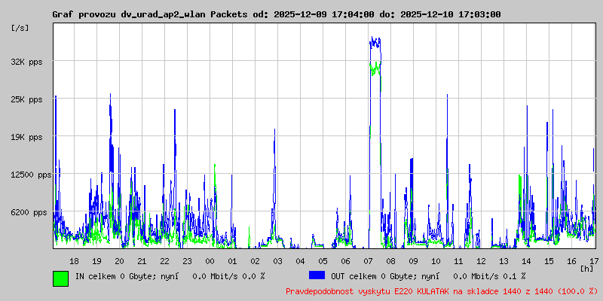This screenshot has height=301, width=603.
Task: Click the start date '2025-12-09 17:04:00' in title
Action: (324, 14)
